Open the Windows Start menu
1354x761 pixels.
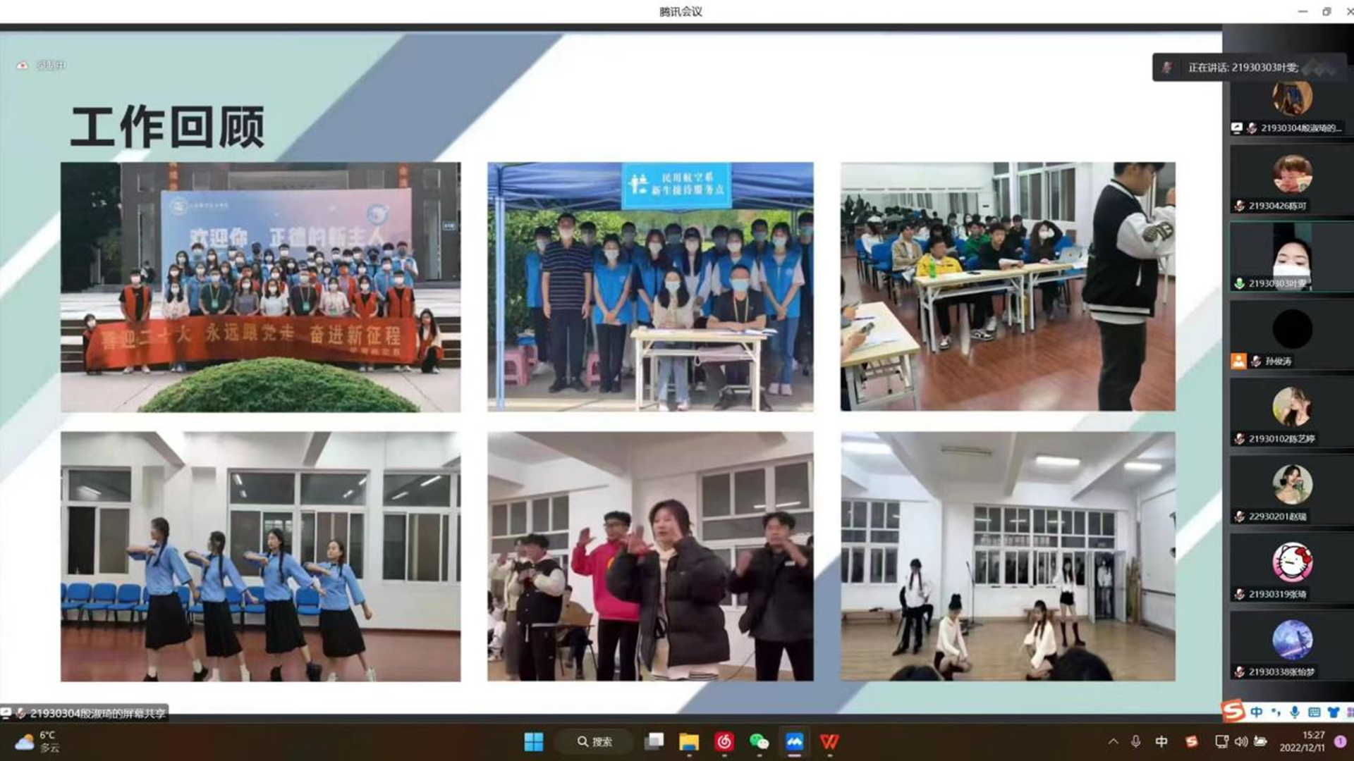[534, 741]
